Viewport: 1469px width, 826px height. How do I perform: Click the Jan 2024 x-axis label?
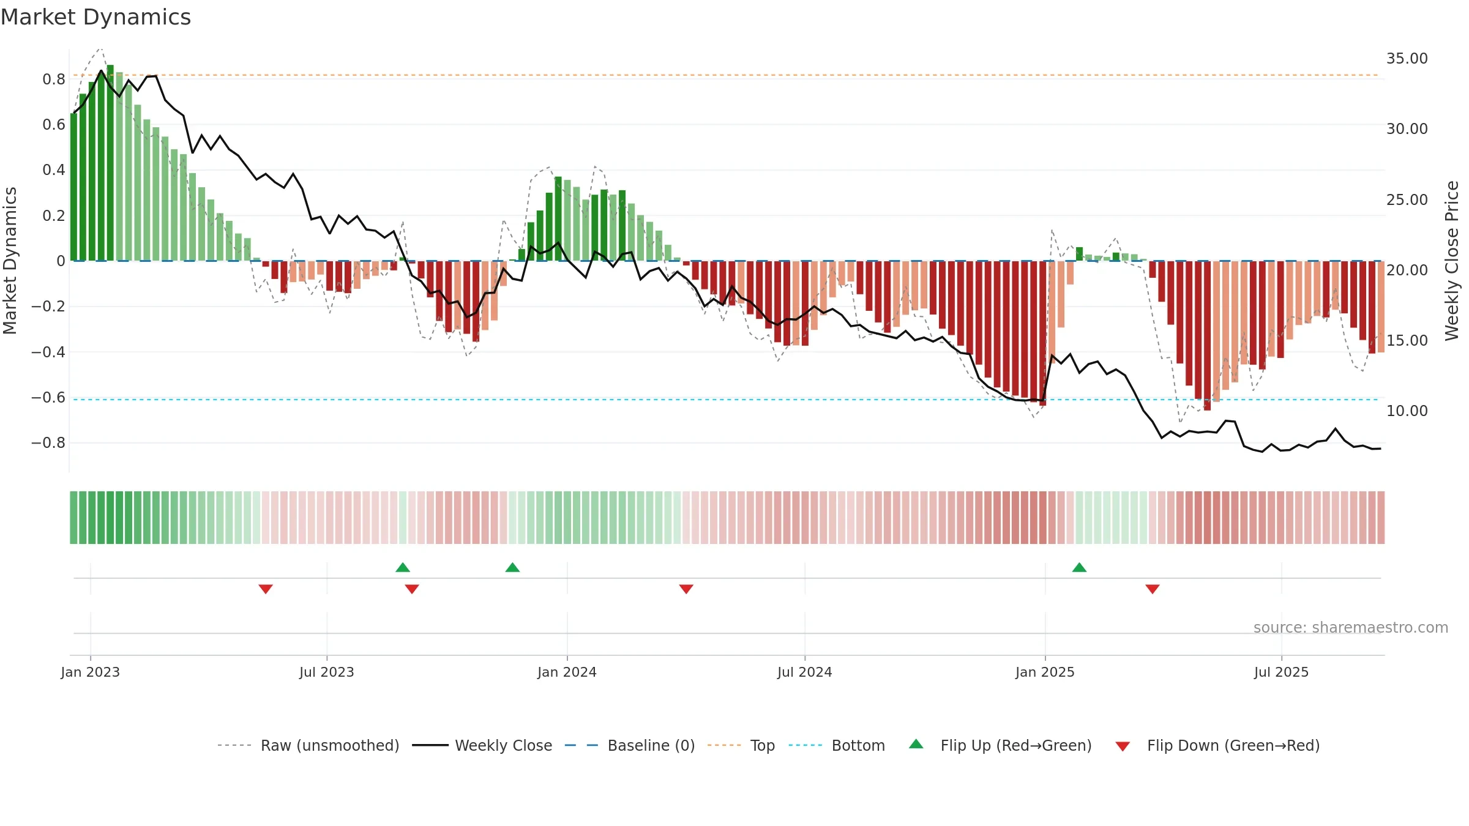point(567,672)
